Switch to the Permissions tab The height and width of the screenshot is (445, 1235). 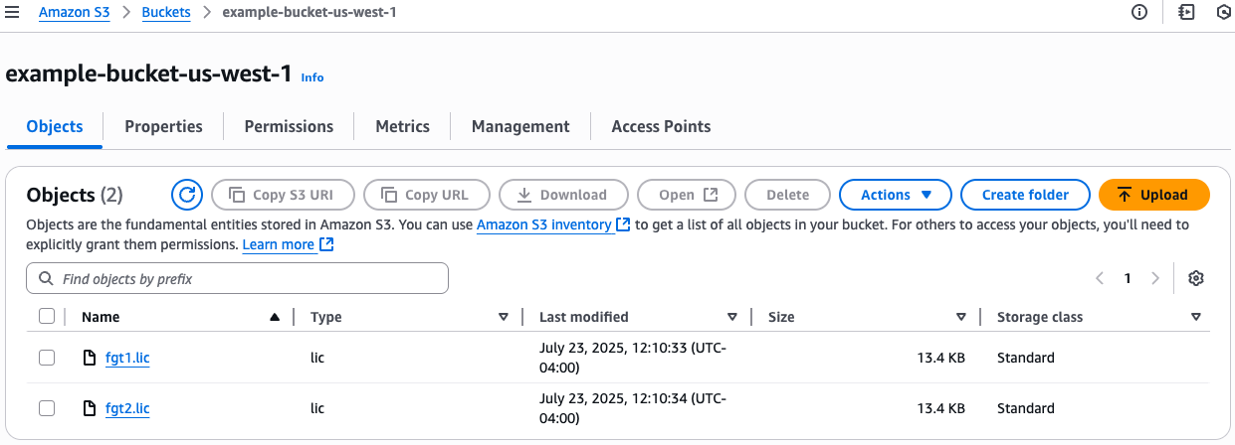click(289, 127)
